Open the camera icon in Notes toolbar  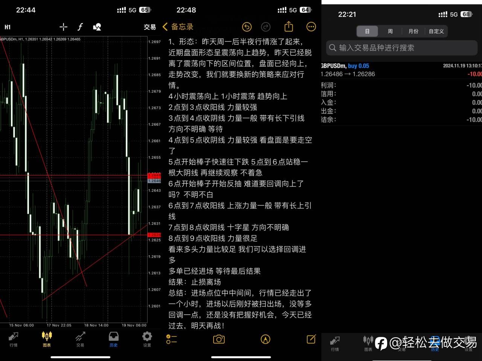pos(219,339)
